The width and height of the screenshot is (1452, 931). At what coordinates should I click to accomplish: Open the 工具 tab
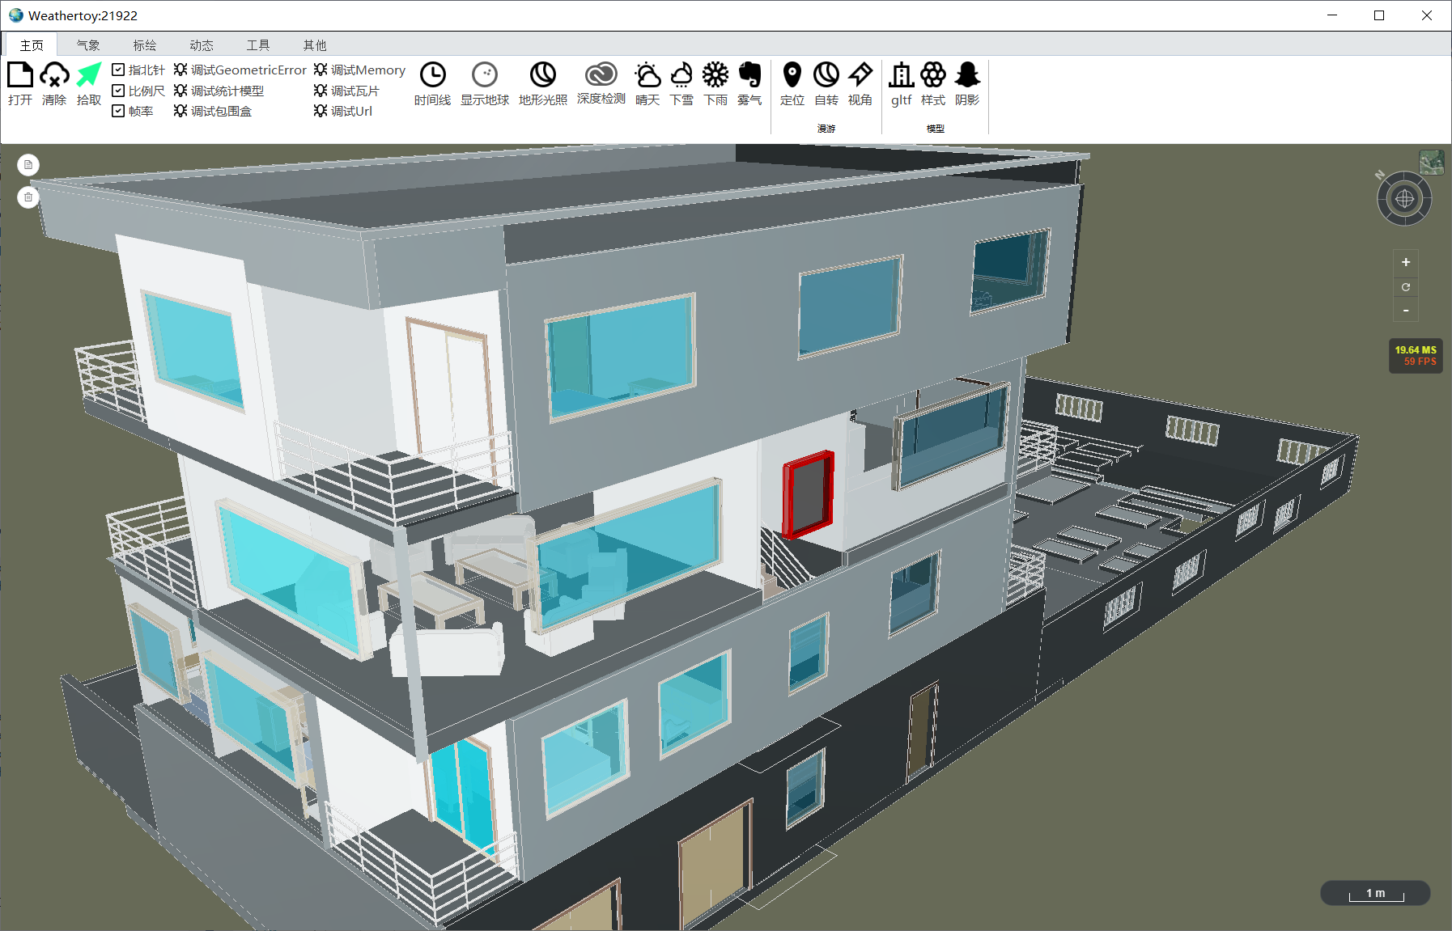pos(258,44)
